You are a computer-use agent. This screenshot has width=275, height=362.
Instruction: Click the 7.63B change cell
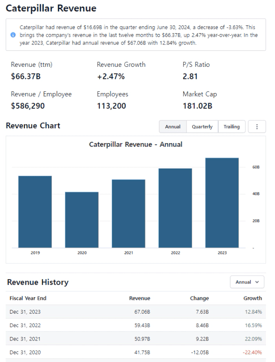[x=202, y=312]
